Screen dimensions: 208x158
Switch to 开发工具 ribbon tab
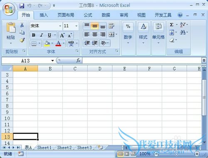click(x=163, y=15)
